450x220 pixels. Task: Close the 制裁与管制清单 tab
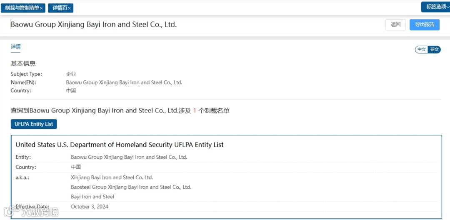pyautogui.click(x=41, y=8)
